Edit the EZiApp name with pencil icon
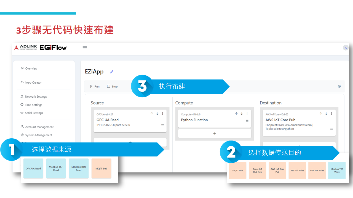Viewport: 353px width, 198px height. click(x=111, y=72)
